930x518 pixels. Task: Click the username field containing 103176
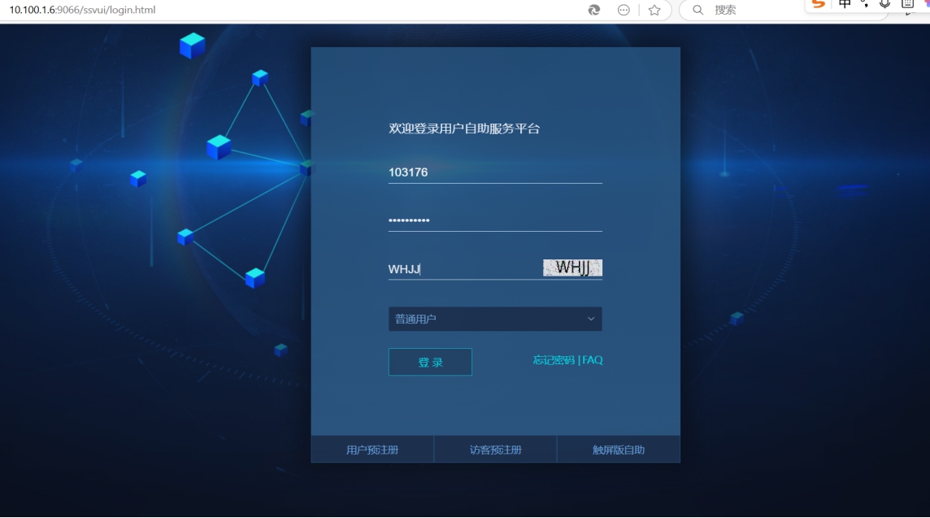(494, 172)
